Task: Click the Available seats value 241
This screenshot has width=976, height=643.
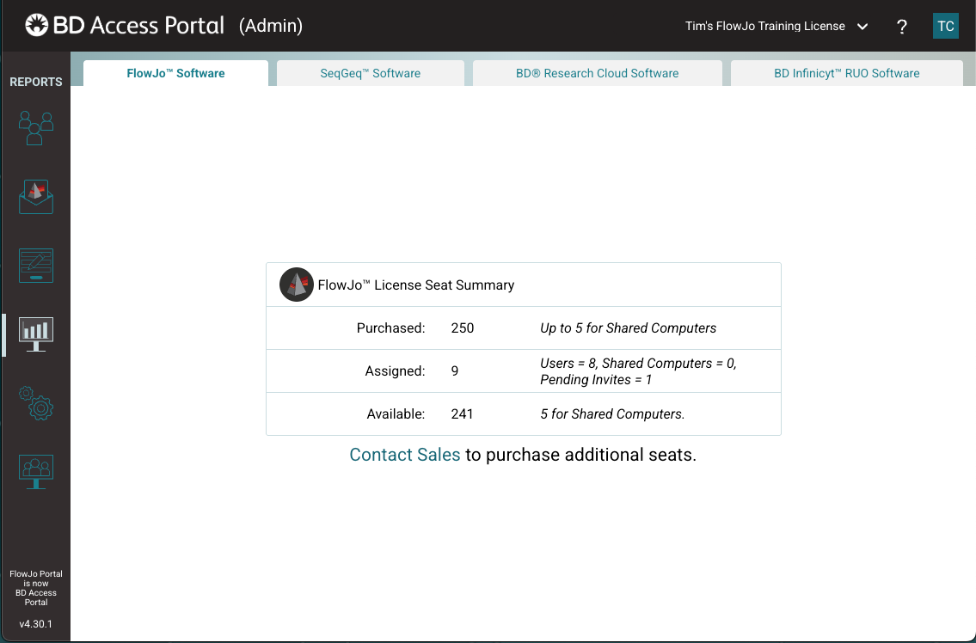Action: (462, 414)
